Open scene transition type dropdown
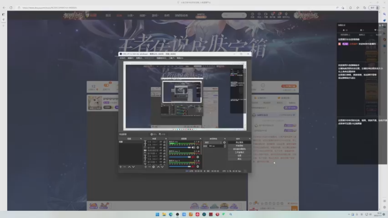This screenshot has height=218, width=388. 213,142
